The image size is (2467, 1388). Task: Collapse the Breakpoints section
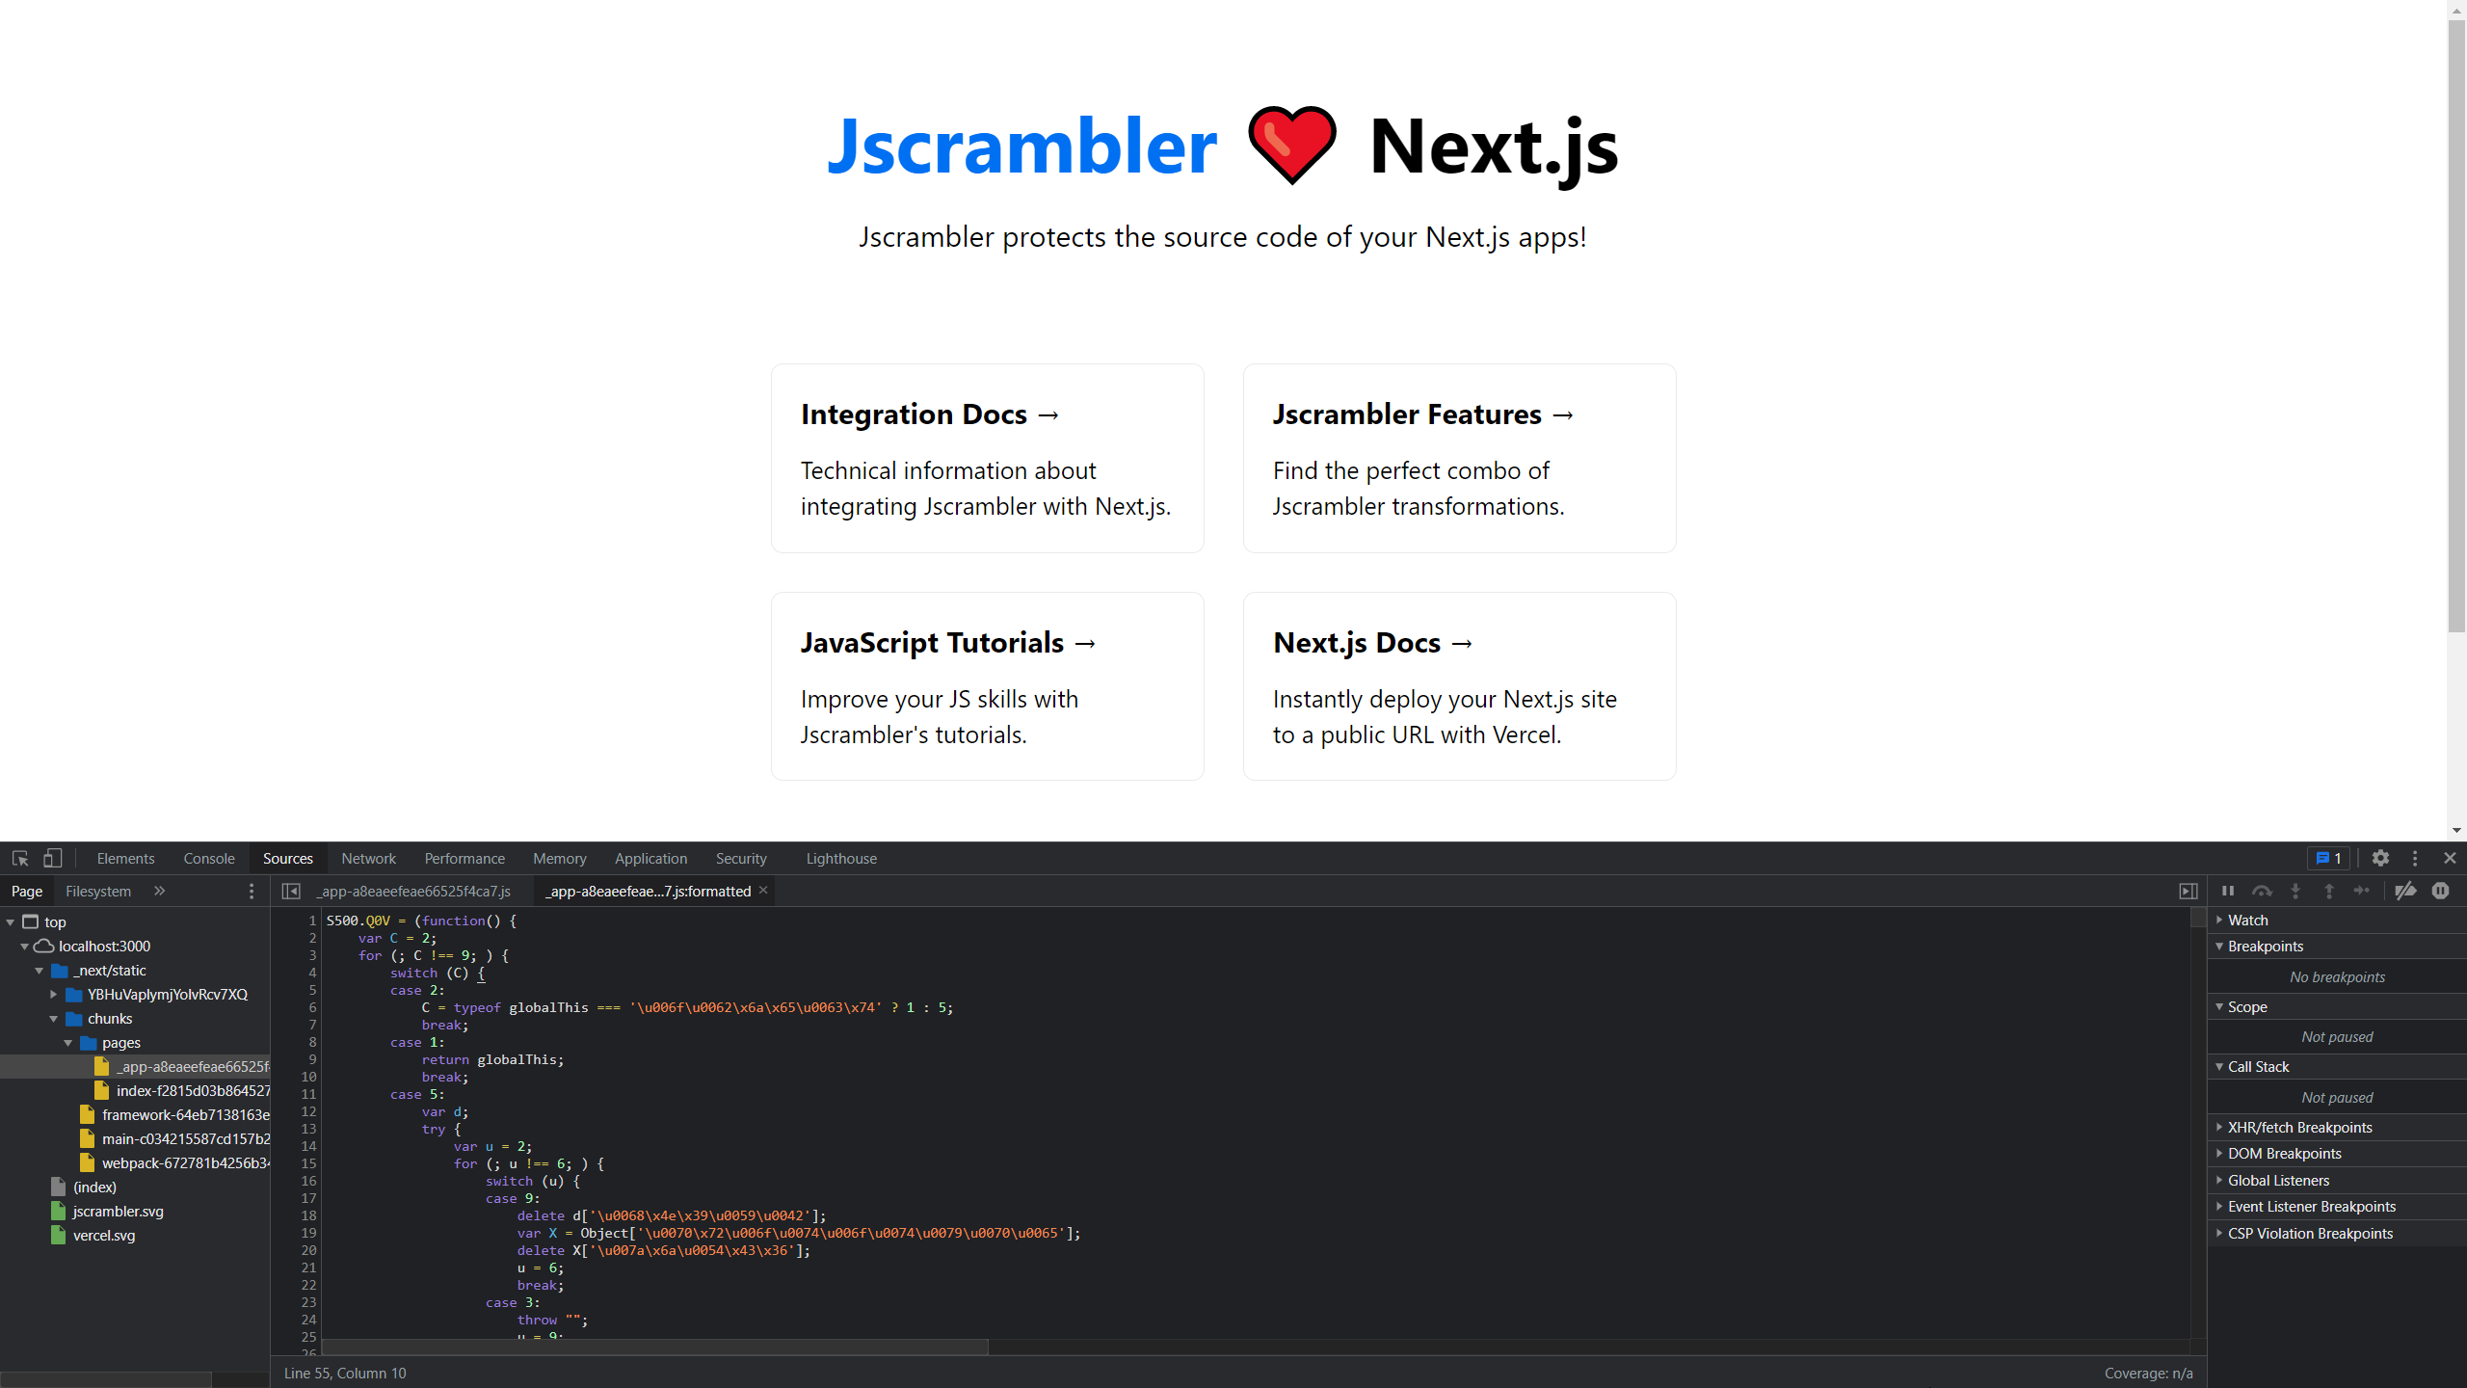click(x=2337, y=946)
